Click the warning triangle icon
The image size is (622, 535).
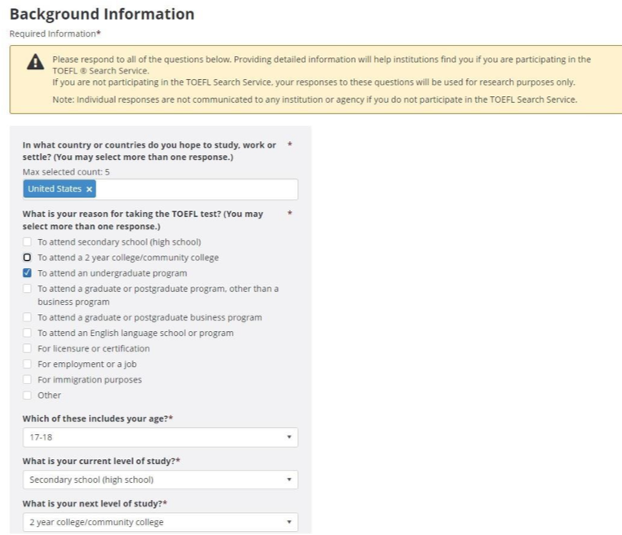point(35,62)
